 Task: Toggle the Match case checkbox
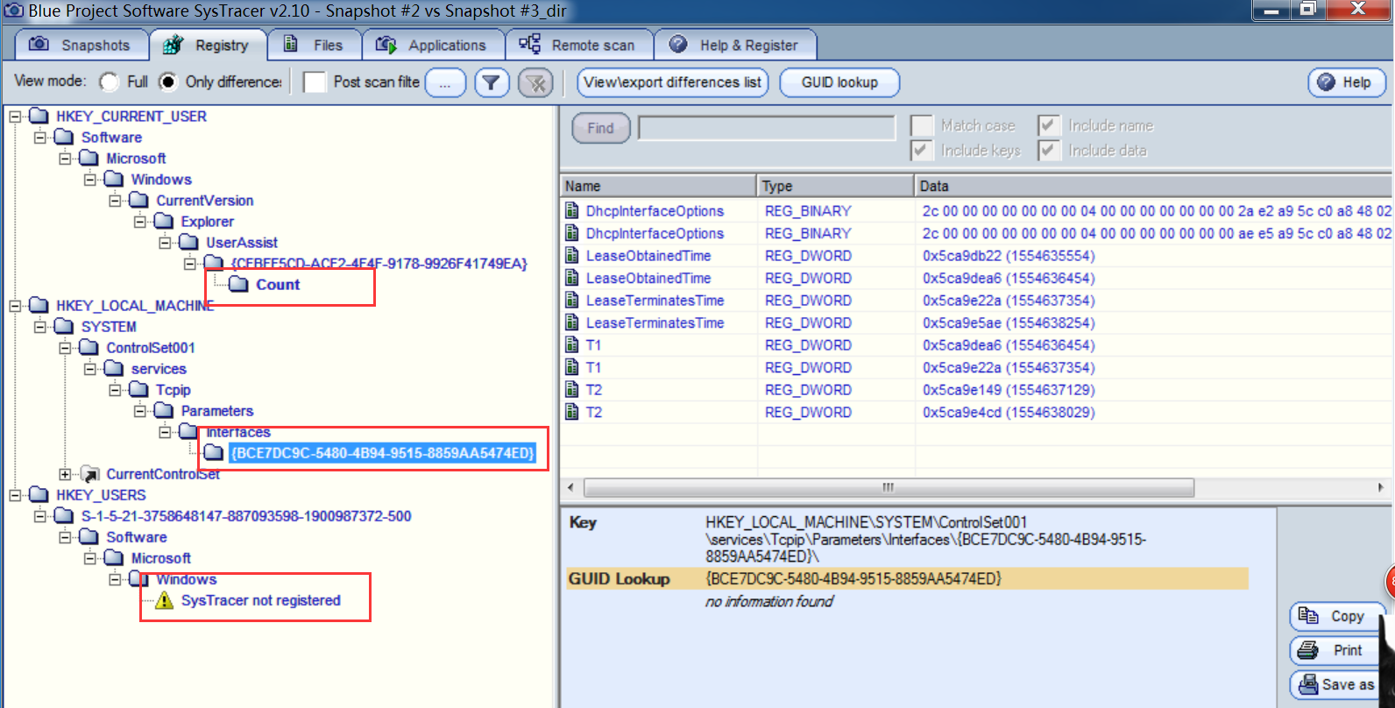[x=921, y=125]
